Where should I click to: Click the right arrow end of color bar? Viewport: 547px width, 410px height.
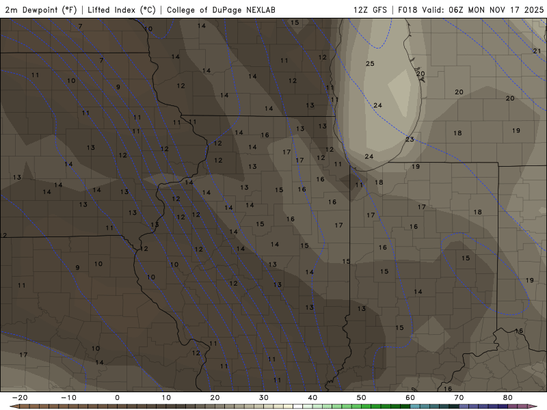coord(533,407)
